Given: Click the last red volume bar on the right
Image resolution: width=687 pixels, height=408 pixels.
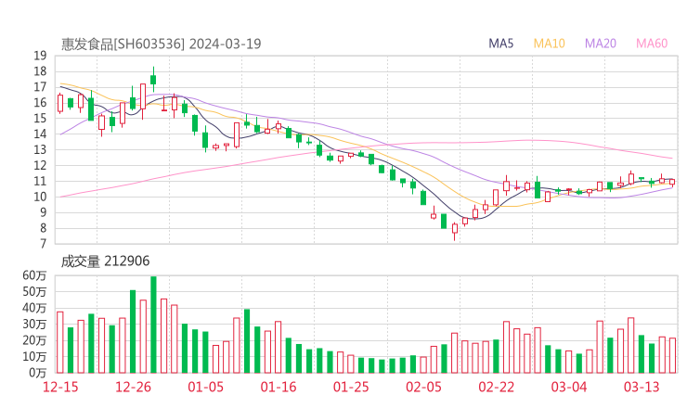Looking at the screenshot, I should [672, 355].
